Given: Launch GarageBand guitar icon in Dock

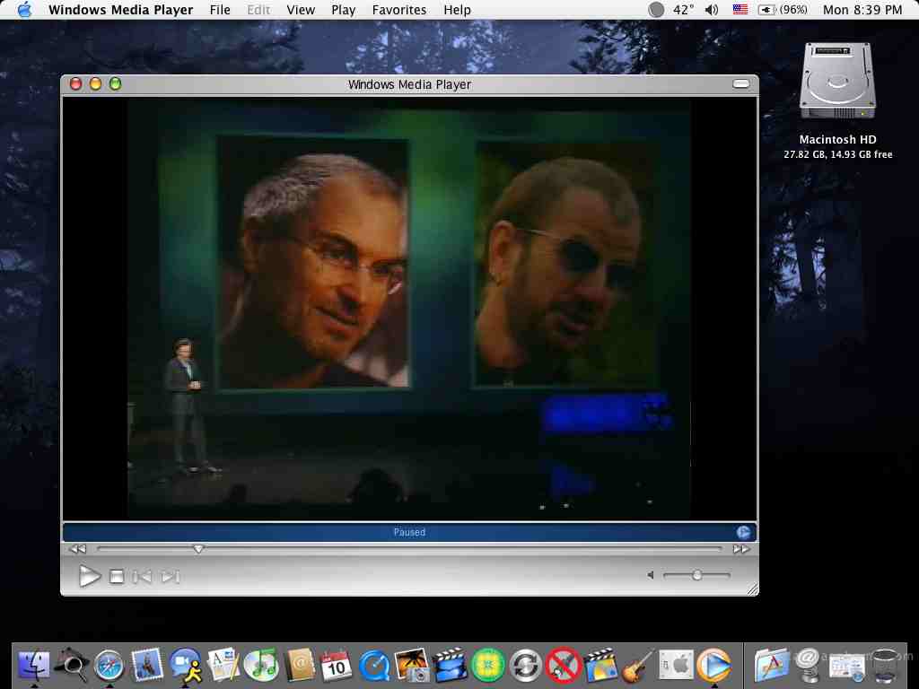Looking at the screenshot, I should point(638,666).
